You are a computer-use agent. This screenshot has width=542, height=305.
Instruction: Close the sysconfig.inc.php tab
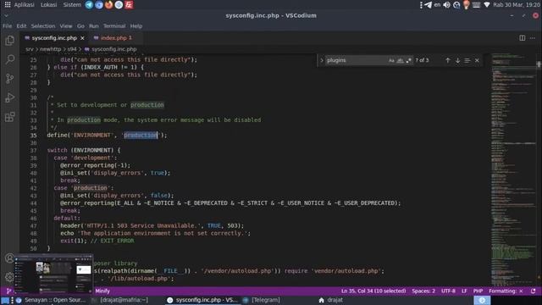pos(82,38)
